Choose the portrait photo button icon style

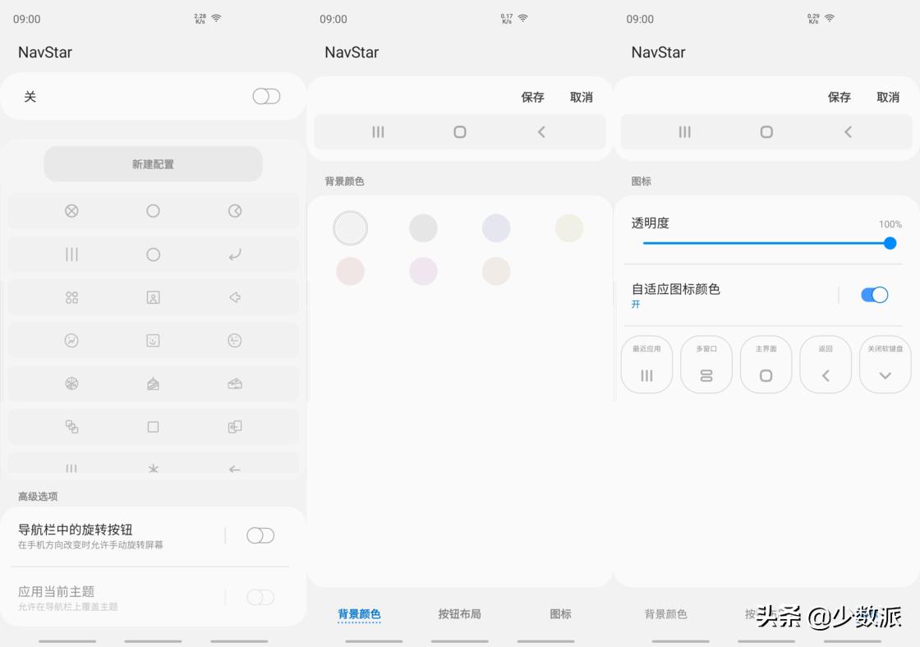coord(154,297)
